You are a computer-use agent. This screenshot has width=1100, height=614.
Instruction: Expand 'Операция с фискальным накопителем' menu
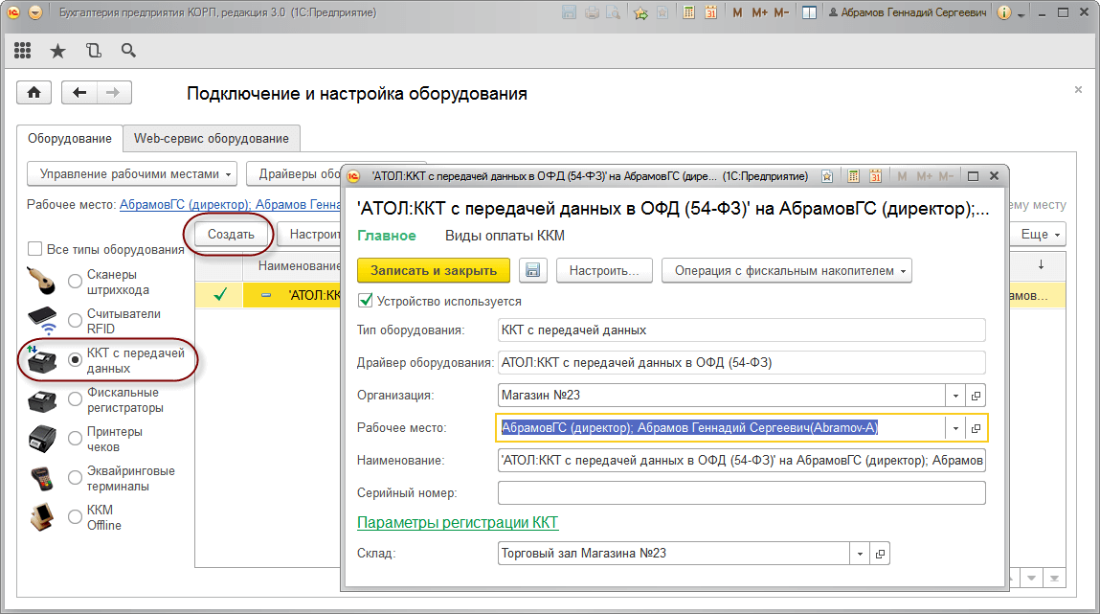click(x=786, y=270)
